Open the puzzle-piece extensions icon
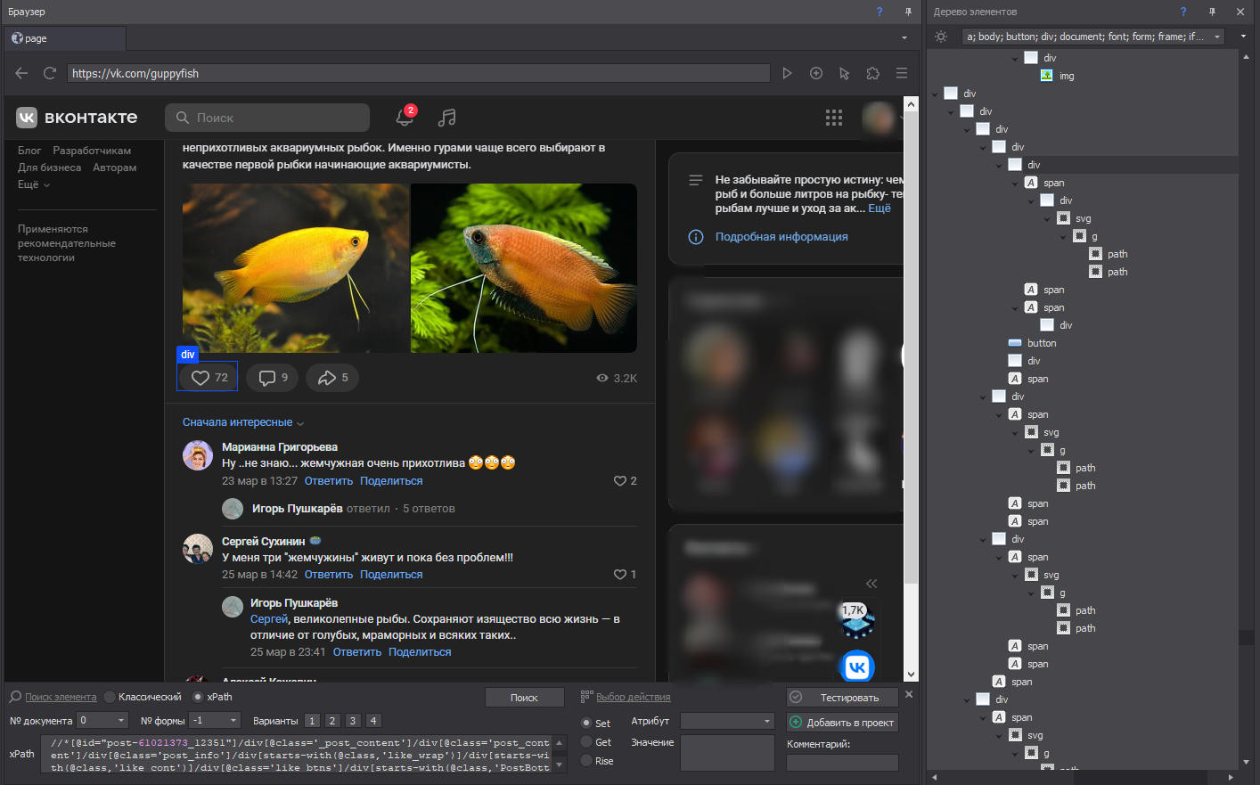Viewport: 1260px width, 785px height. [872, 73]
